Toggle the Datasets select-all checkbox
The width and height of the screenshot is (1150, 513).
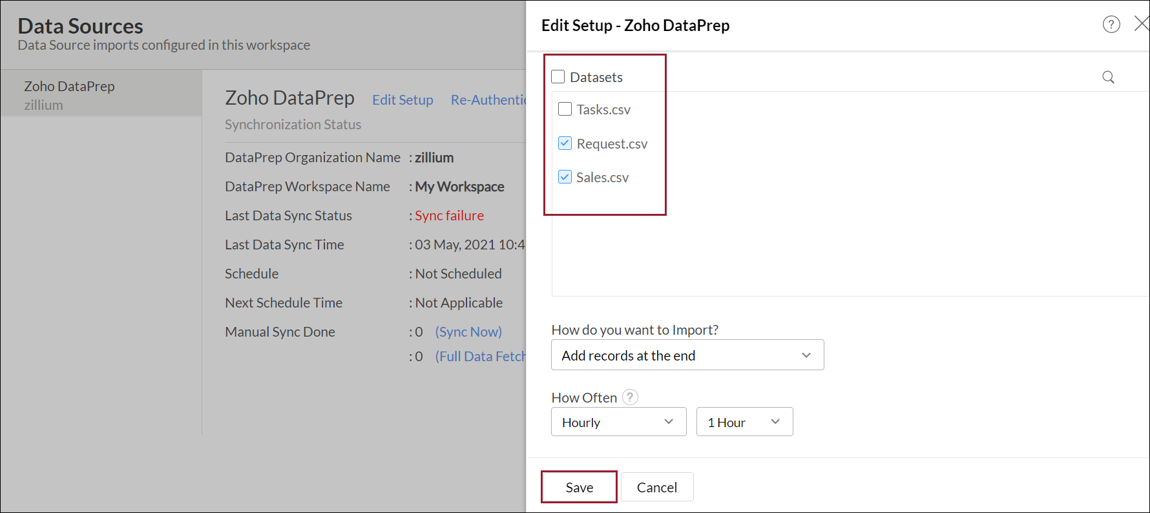(x=558, y=77)
